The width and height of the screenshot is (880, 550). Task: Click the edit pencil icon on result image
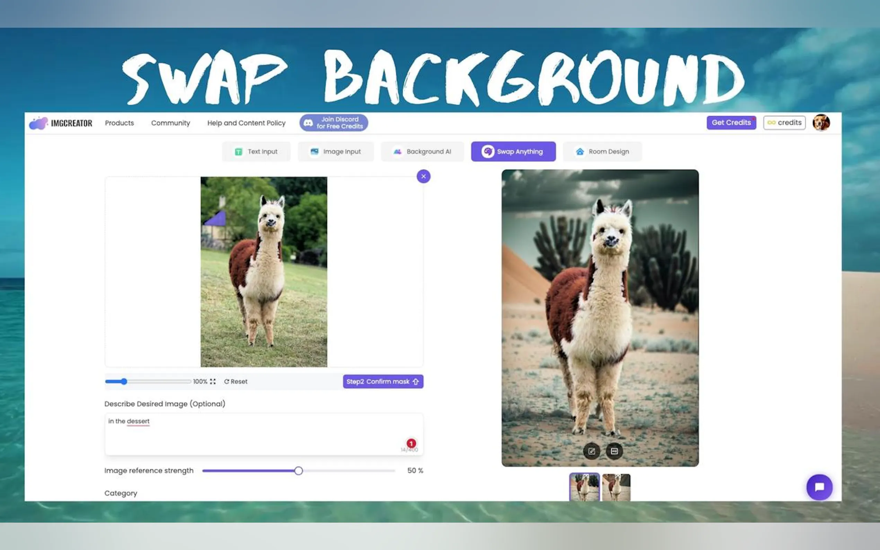591,451
